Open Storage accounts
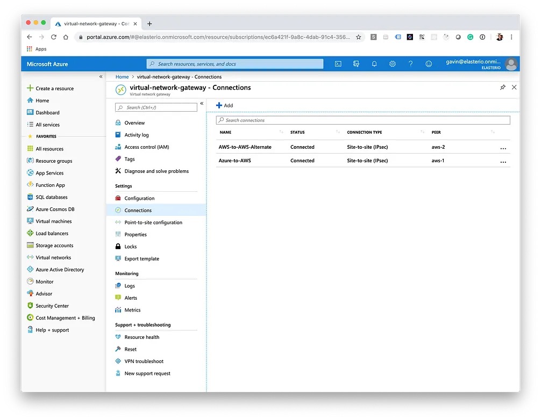Image resolution: width=541 pixels, height=420 pixels. 50,245
